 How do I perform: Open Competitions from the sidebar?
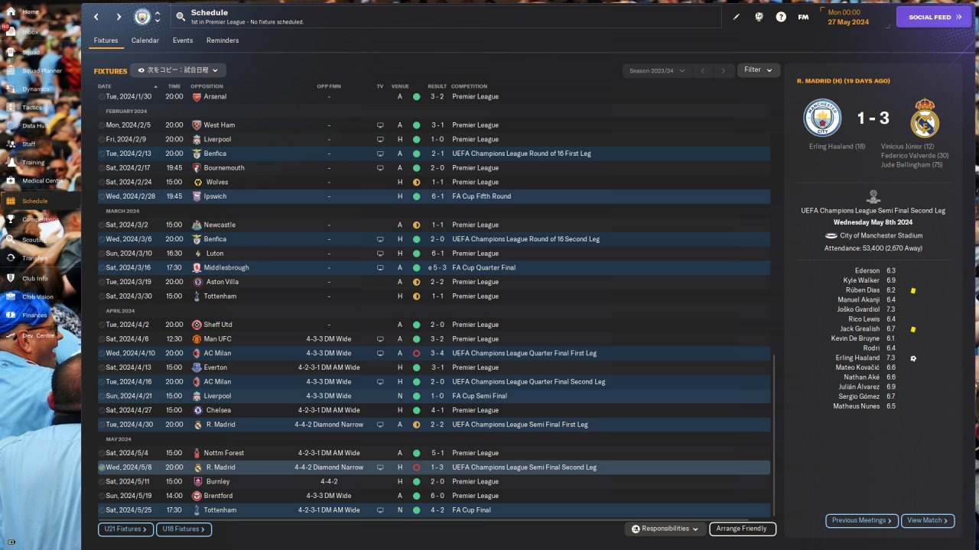[40, 219]
